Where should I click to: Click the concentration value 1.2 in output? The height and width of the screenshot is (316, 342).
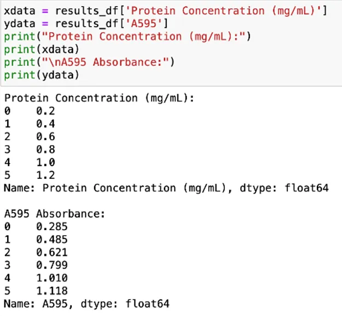pos(45,175)
